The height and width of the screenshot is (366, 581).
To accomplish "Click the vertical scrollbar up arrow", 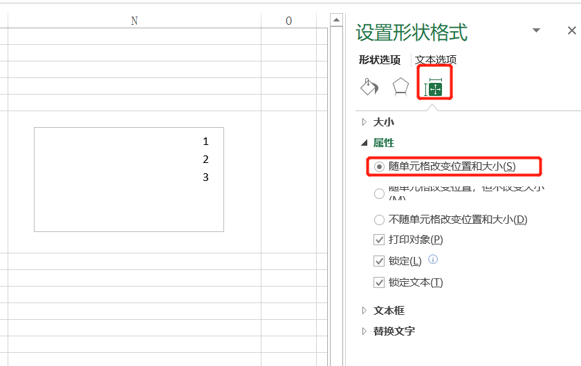I will [336, 19].
